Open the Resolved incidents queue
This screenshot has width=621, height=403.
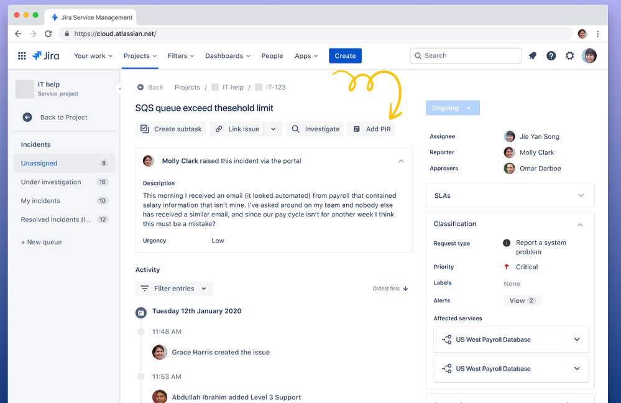[x=64, y=220]
